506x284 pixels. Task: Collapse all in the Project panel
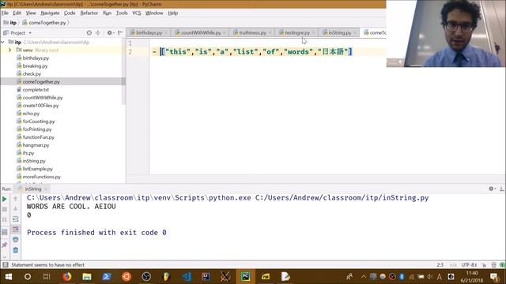click(x=98, y=33)
